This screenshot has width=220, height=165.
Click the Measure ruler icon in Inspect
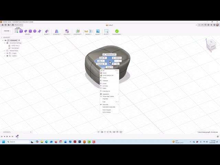86,31
